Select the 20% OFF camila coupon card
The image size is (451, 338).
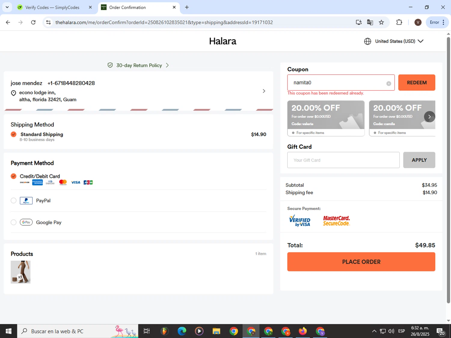(402, 118)
